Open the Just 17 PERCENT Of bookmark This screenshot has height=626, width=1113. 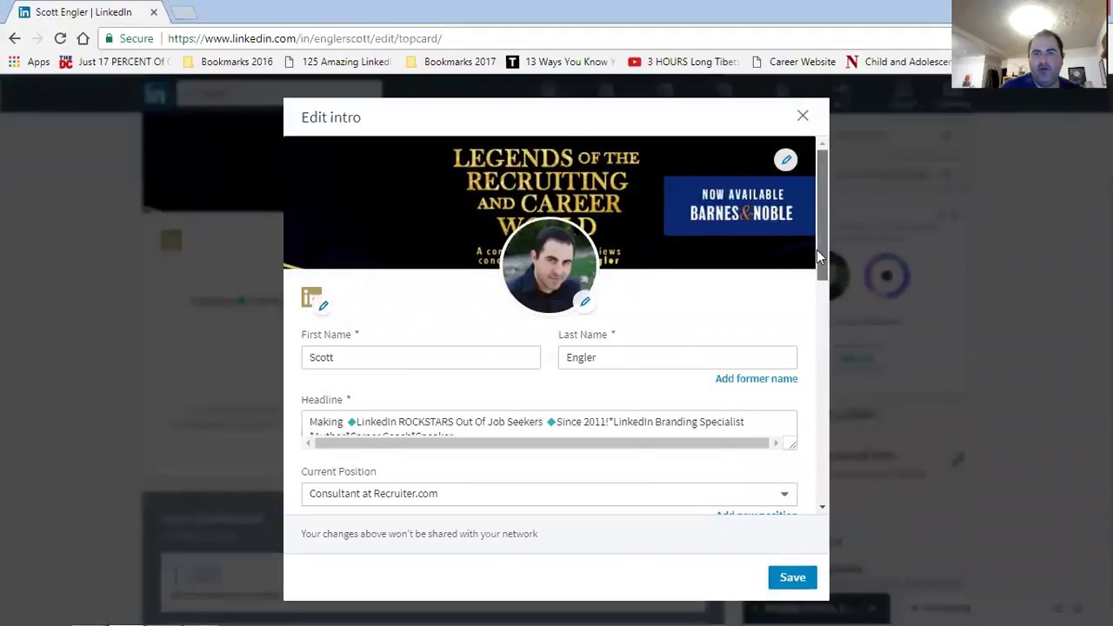click(x=114, y=62)
